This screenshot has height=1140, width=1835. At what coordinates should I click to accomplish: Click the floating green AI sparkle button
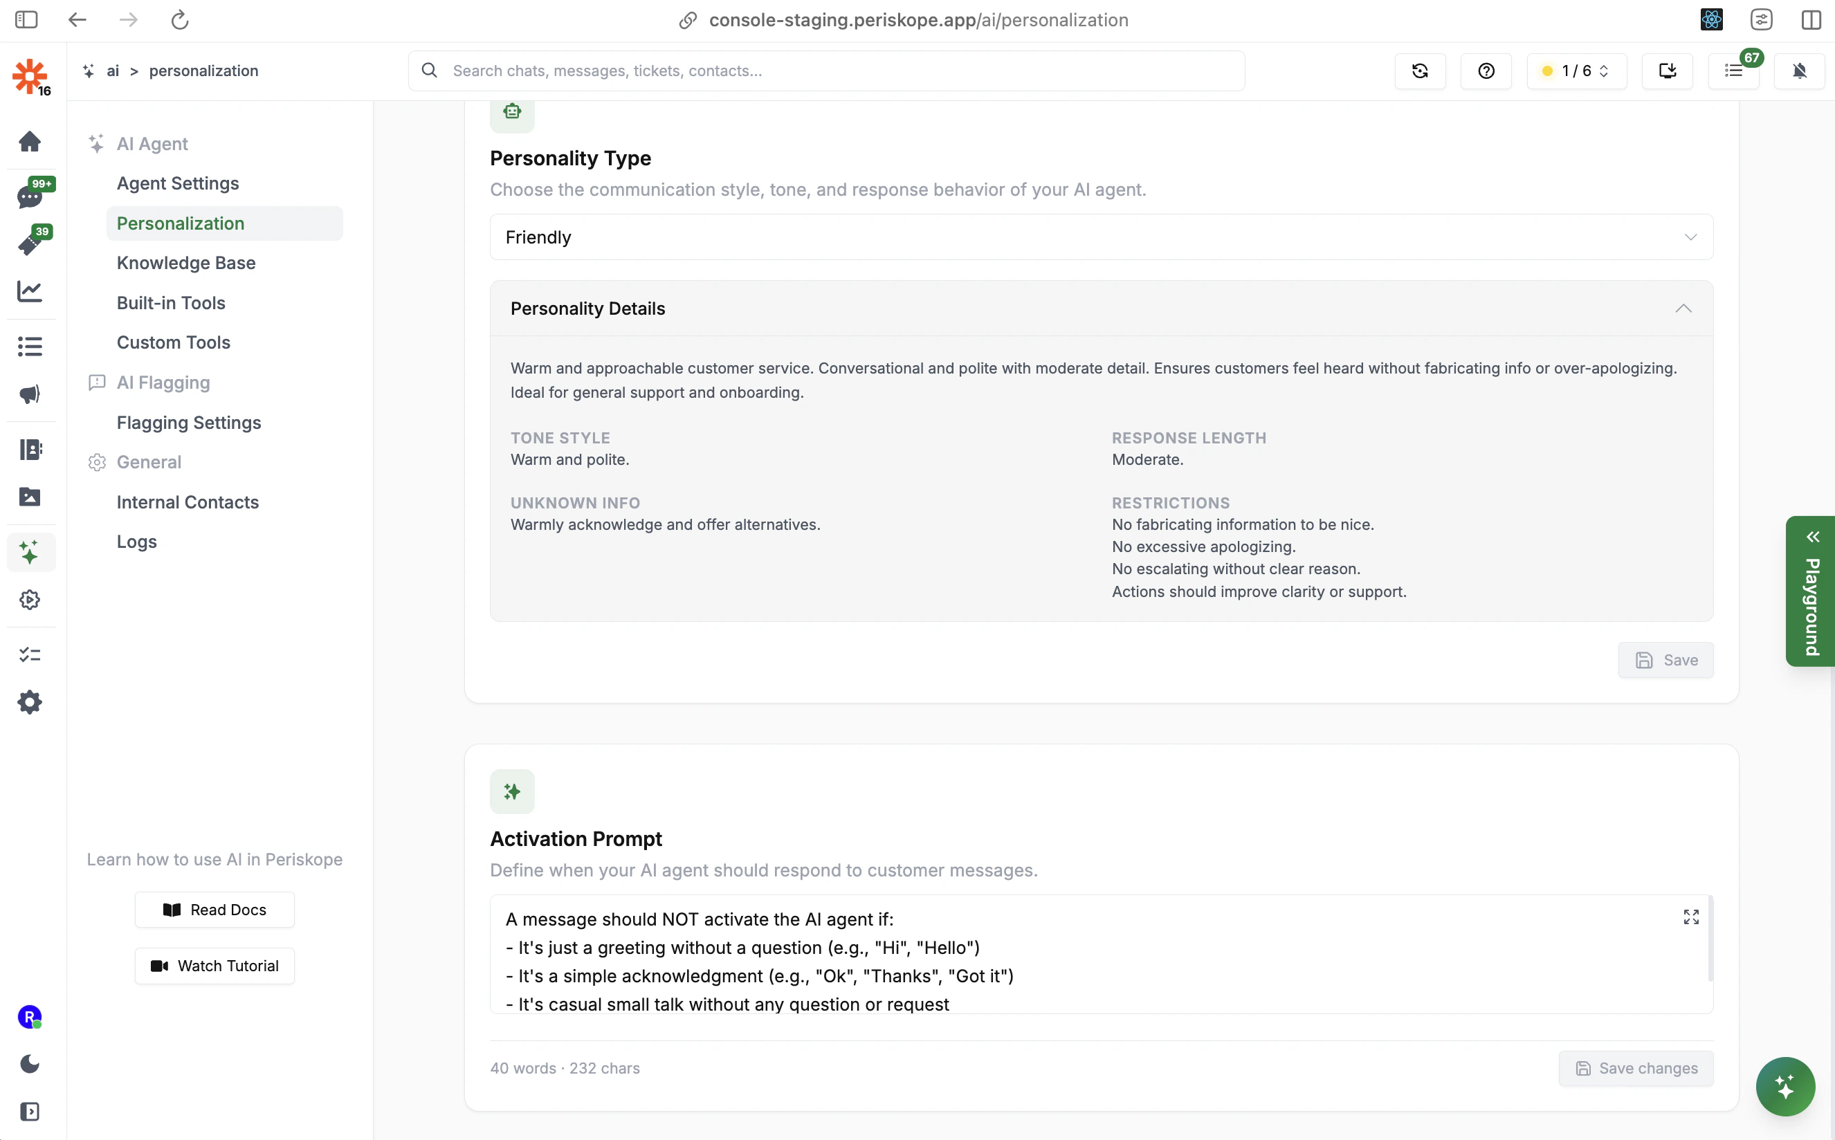tap(1784, 1086)
